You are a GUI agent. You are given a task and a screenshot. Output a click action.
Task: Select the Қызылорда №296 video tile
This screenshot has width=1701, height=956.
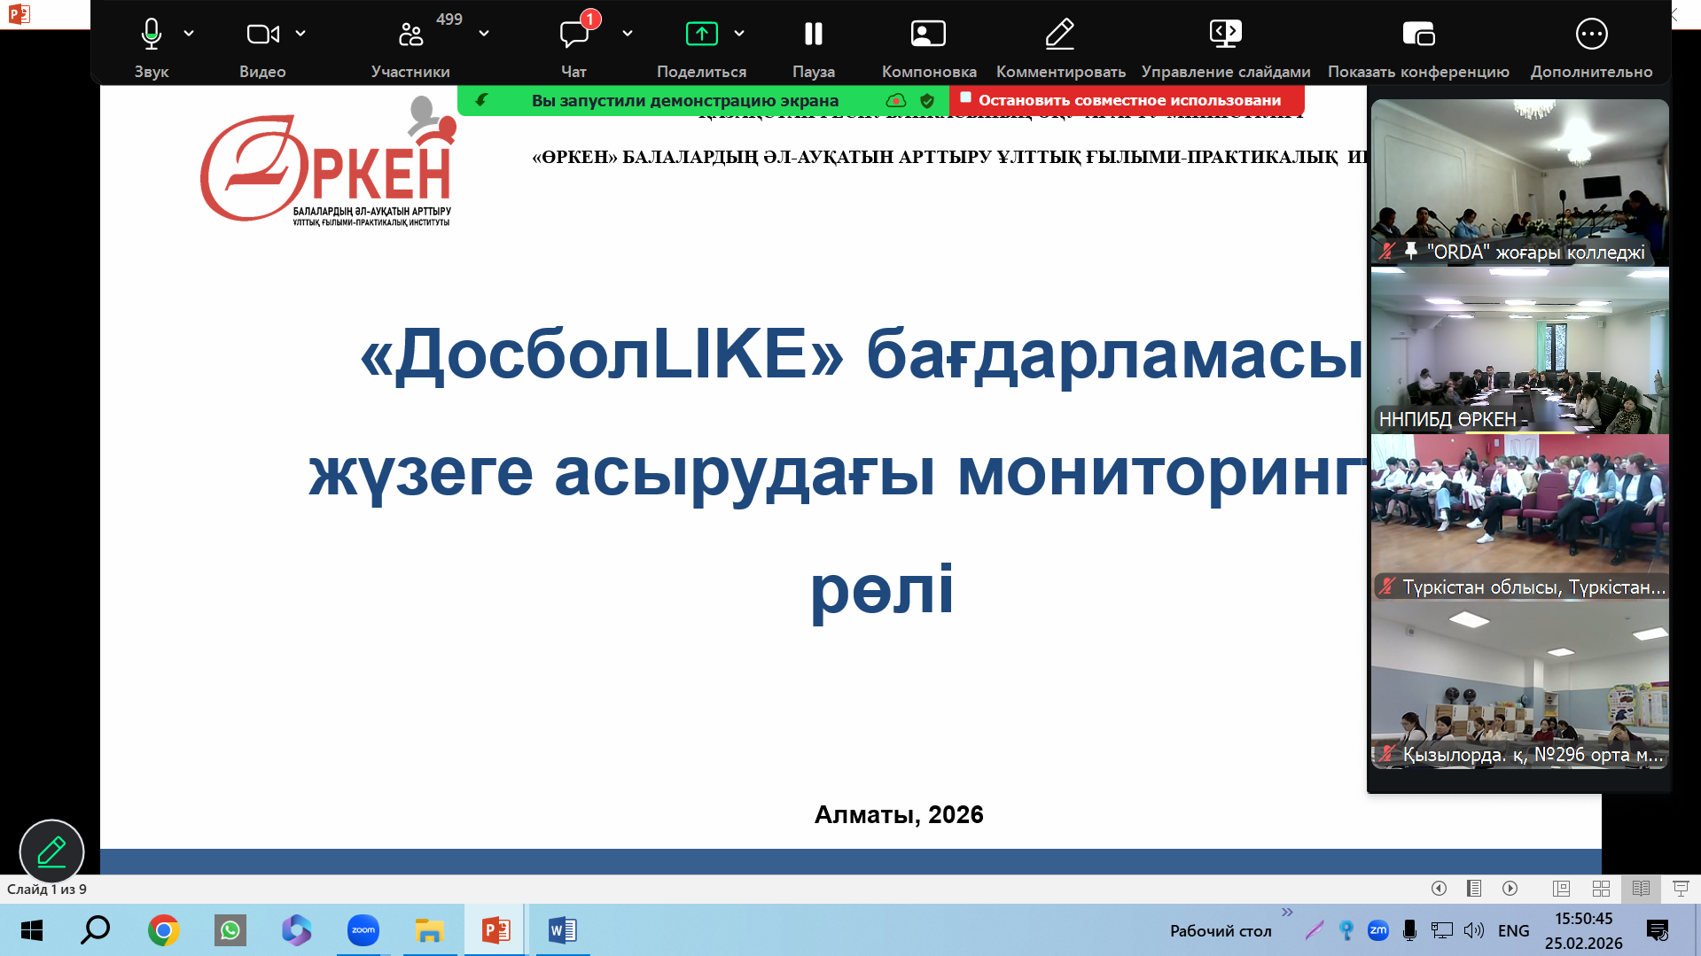pos(1519,685)
